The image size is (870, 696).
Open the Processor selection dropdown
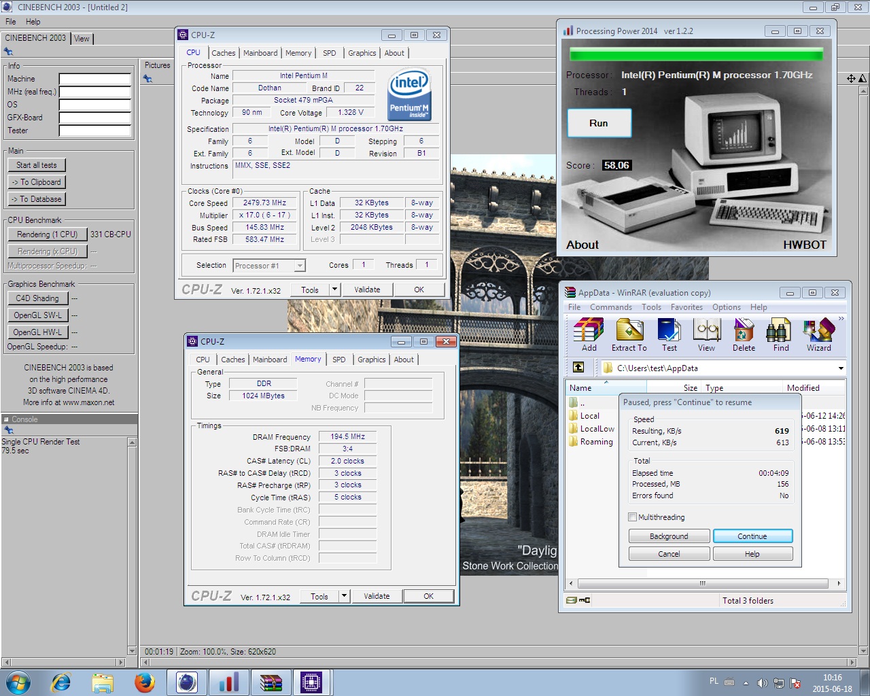268,266
